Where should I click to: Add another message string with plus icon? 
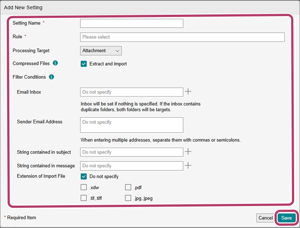[189, 165]
